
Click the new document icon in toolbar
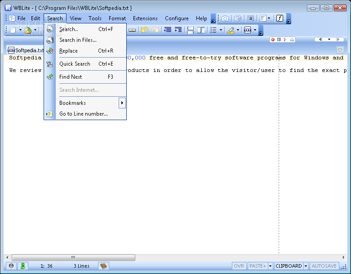(13, 30)
